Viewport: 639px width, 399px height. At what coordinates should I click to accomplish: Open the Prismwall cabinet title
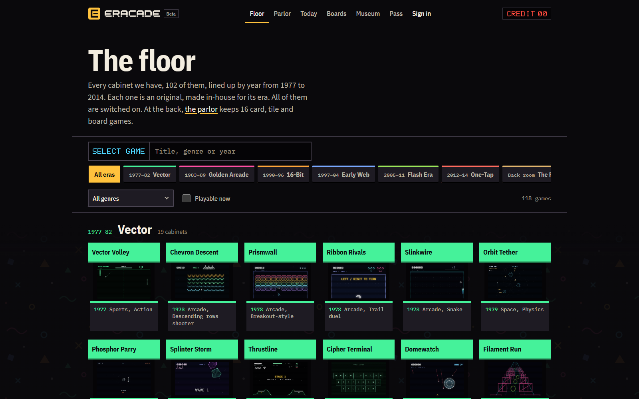pos(280,252)
